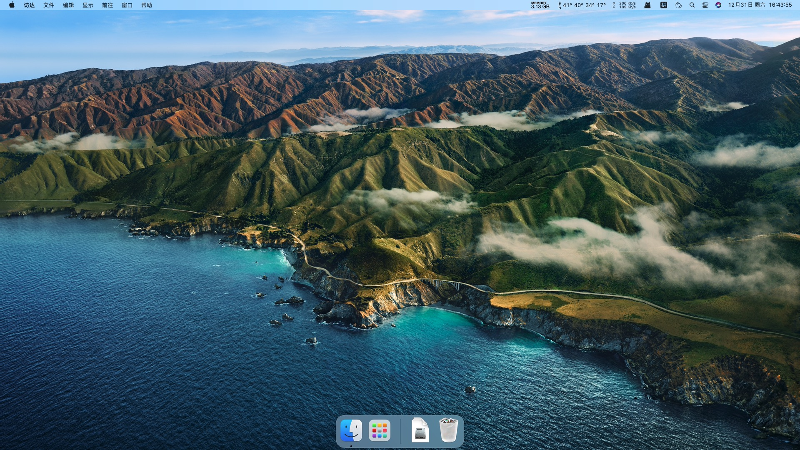Open the 帮助 menu
Image resolution: width=800 pixels, height=450 pixels.
pos(147,5)
